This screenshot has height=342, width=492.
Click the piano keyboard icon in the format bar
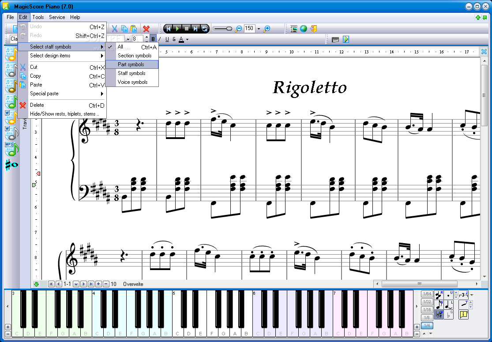coord(335,40)
